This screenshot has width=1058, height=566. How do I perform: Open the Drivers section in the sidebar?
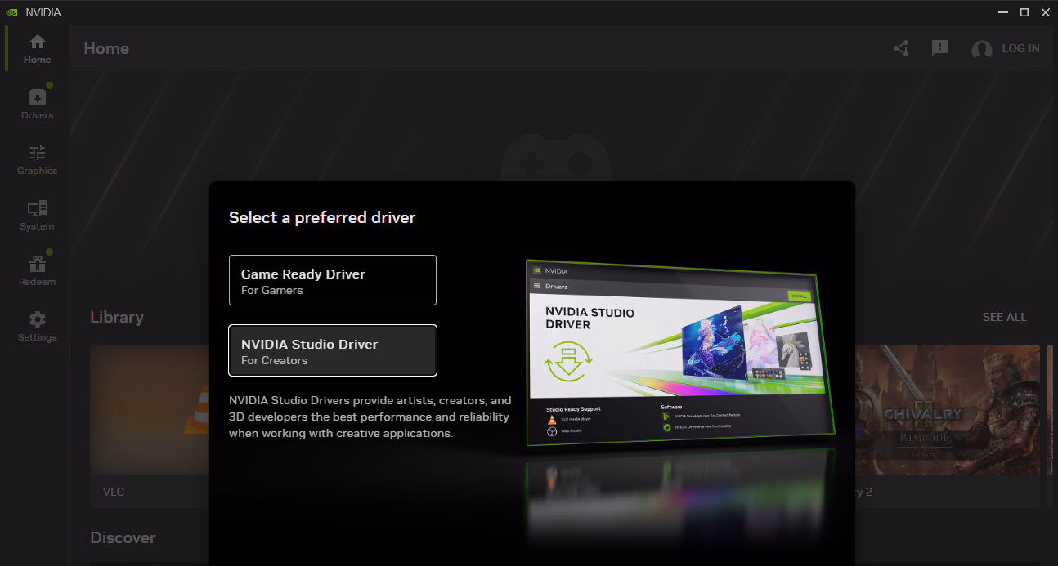[37, 105]
